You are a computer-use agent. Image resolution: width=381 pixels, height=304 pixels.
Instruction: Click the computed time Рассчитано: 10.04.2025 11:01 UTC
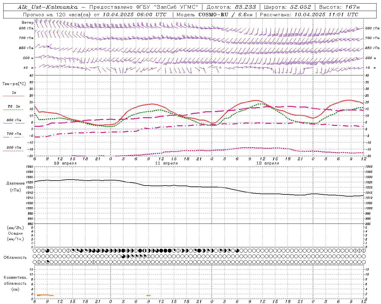coord(309,14)
